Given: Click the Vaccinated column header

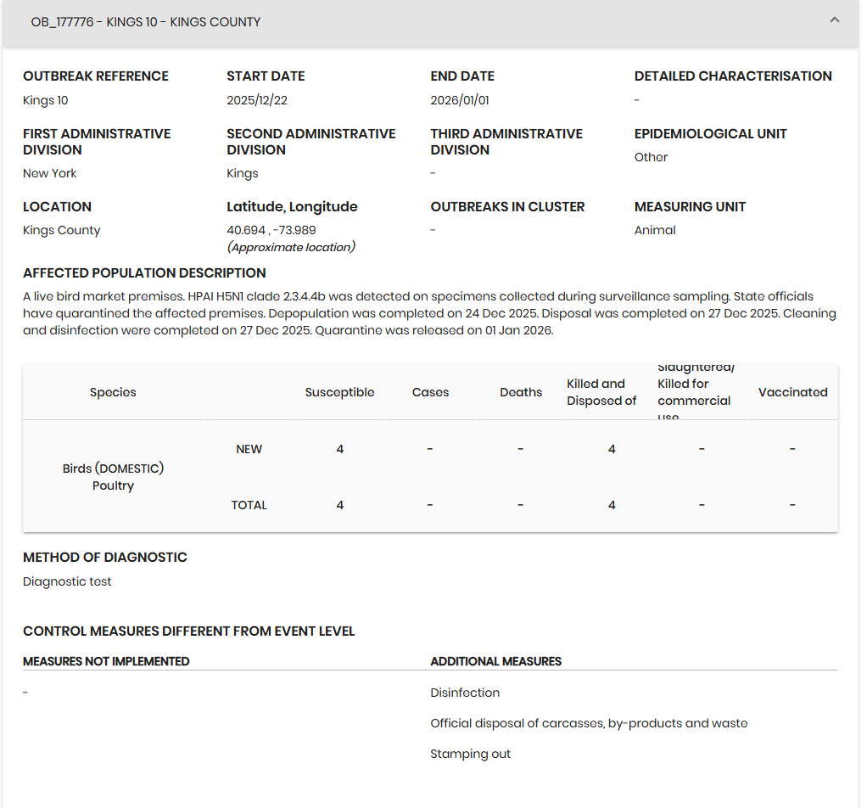Looking at the screenshot, I should (792, 392).
